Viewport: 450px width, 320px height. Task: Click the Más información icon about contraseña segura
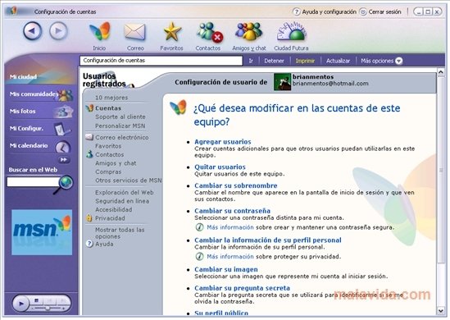point(199,227)
